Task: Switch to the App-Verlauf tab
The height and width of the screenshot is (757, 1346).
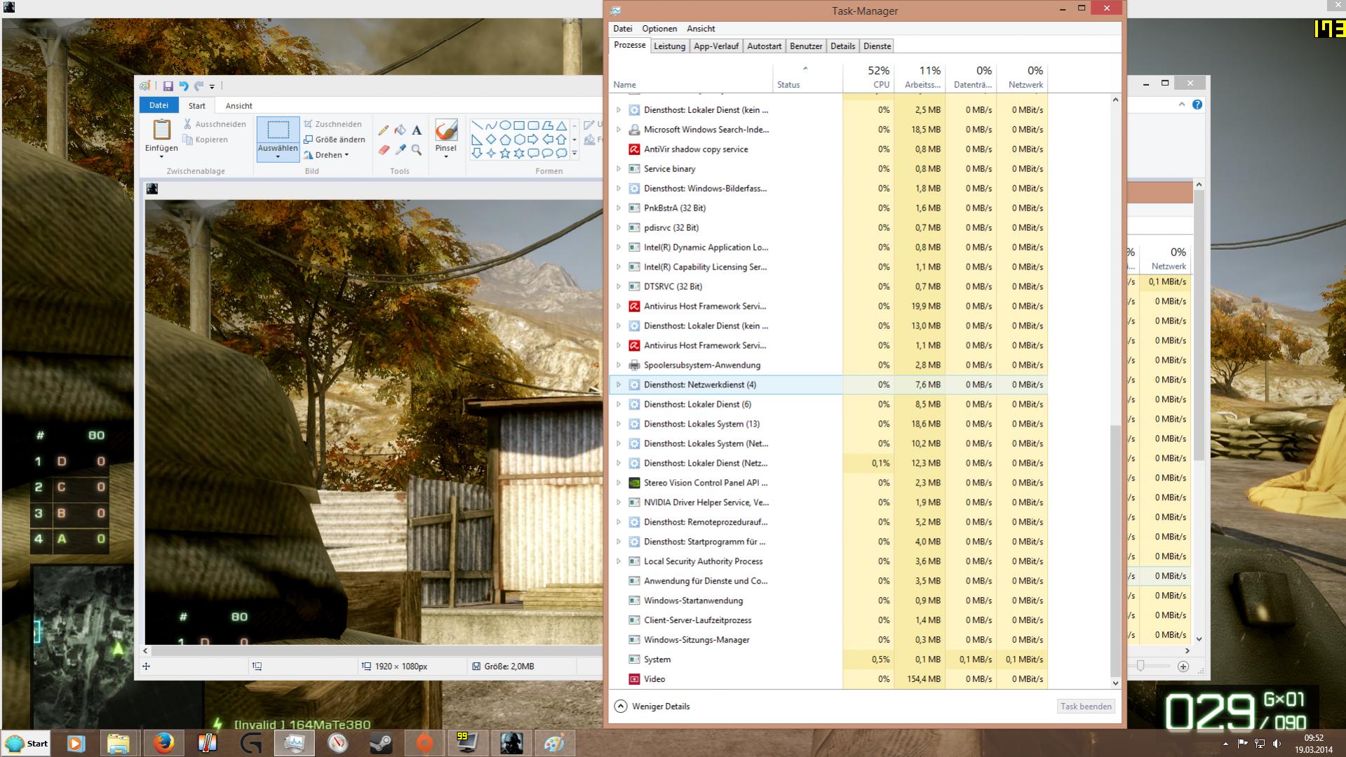Action: (x=715, y=46)
